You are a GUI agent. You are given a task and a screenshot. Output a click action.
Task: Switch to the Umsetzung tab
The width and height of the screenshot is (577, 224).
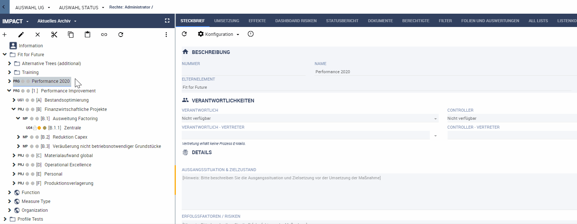click(x=227, y=21)
